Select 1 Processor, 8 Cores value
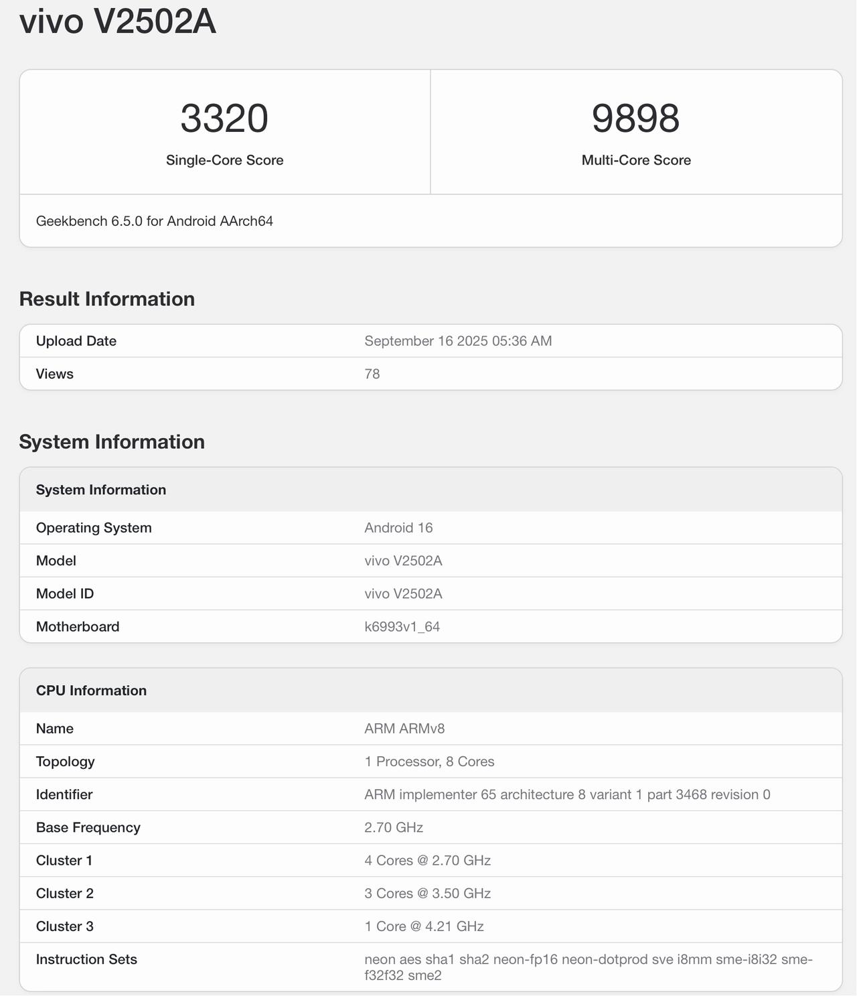 coord(429,762)
